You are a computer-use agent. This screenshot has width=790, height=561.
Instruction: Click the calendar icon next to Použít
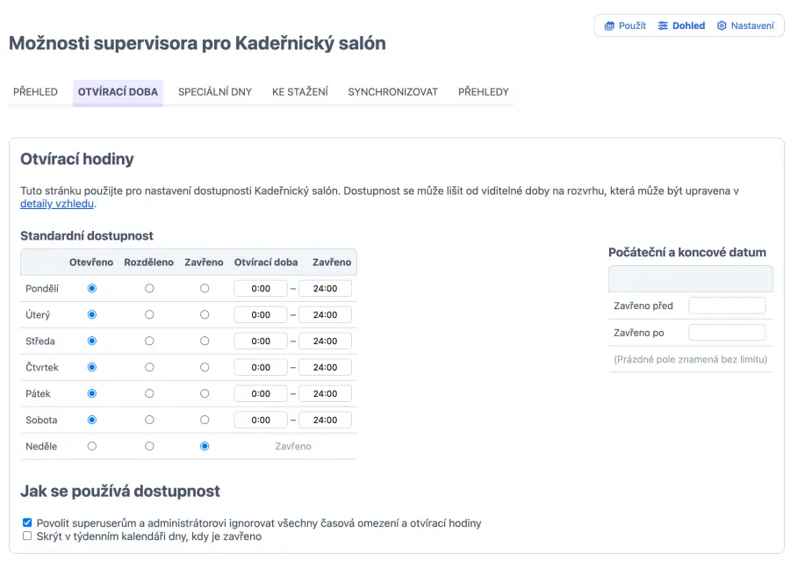click(610, 26)
